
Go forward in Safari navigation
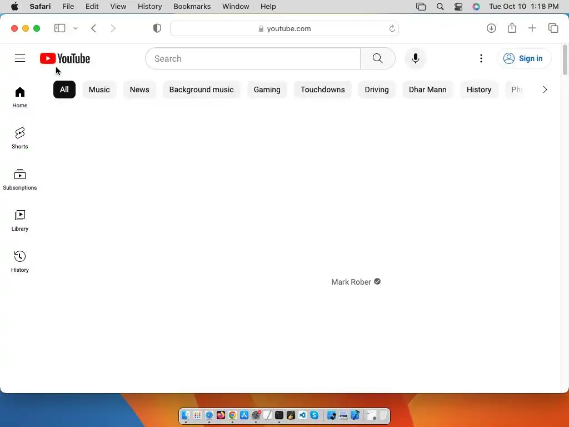113,28
